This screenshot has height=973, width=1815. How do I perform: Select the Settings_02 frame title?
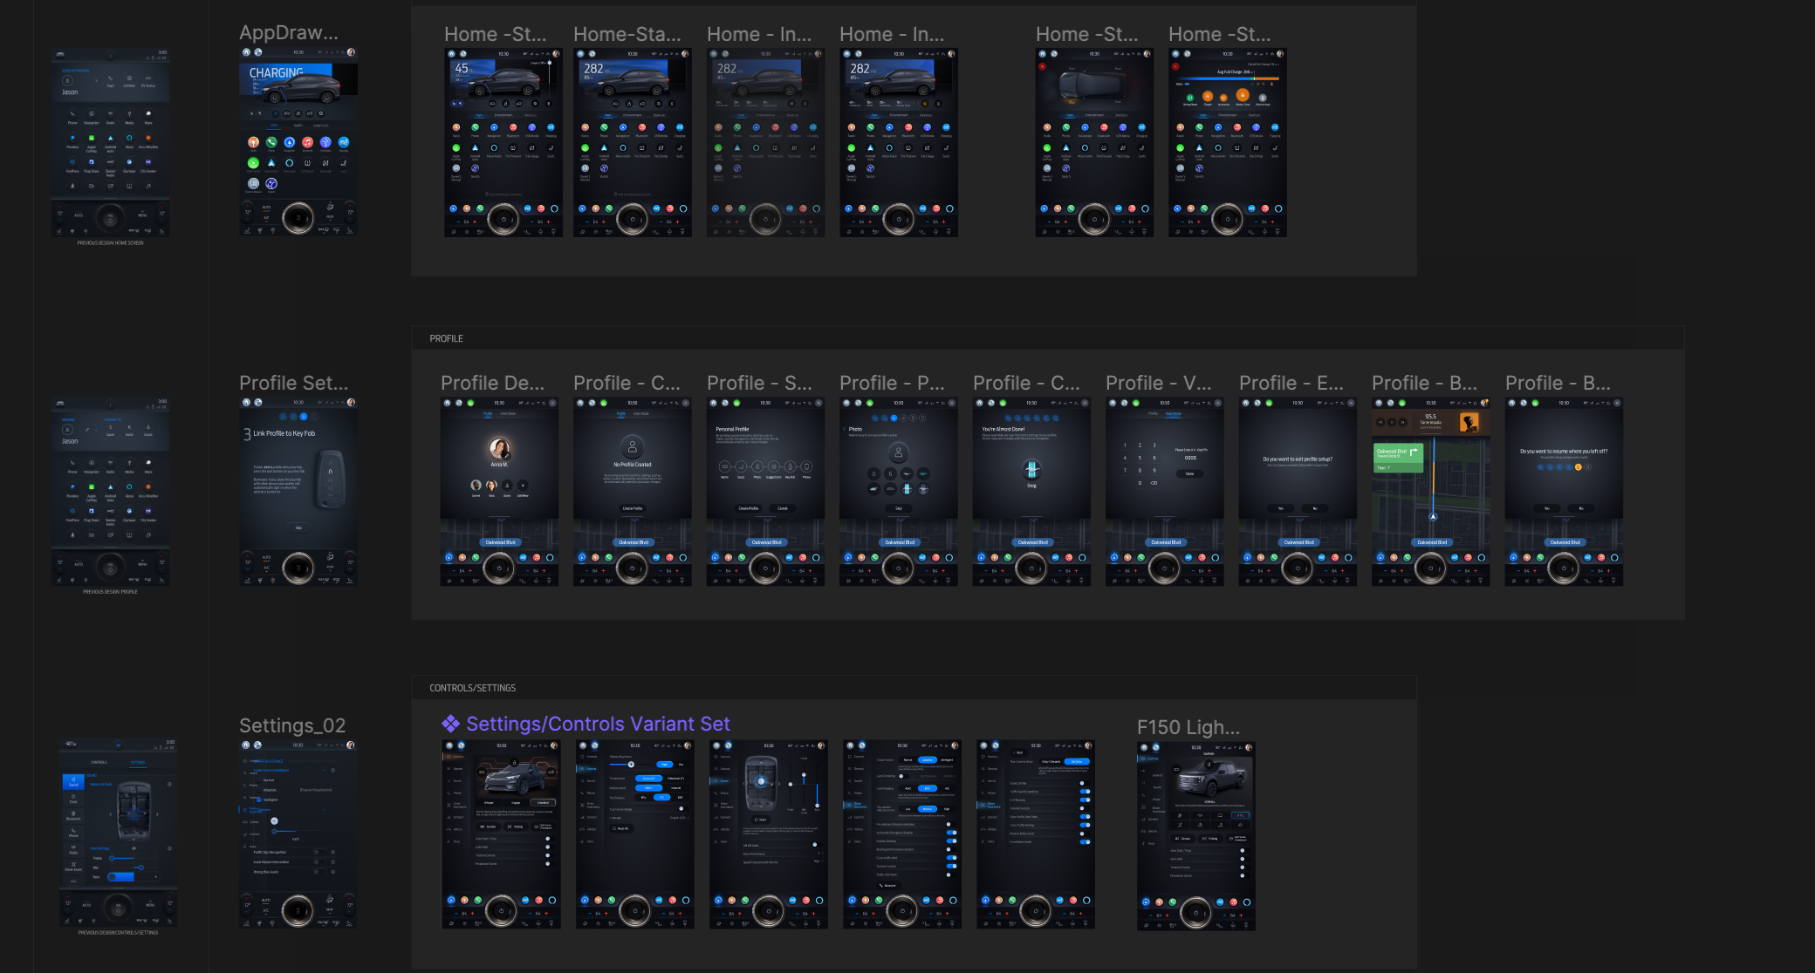292,725
